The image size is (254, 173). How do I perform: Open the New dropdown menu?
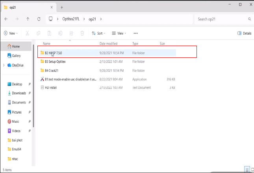(11, 33)
